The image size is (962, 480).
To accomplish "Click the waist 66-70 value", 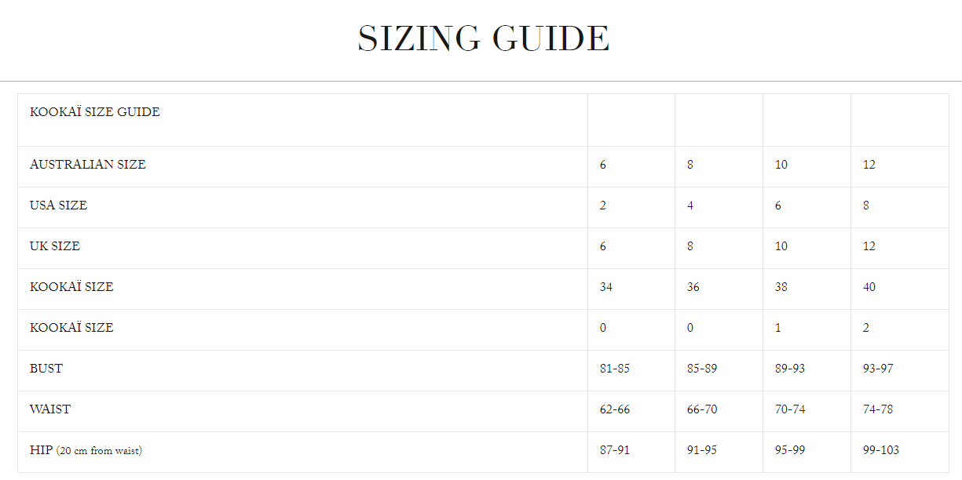I will click(x=702, y=409).
